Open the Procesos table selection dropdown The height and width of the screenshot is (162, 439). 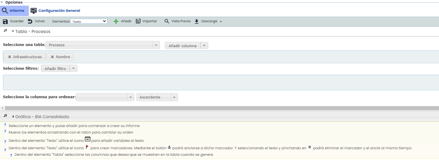click(103, 45)
